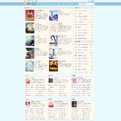The image size is (121, 121).
Task: Open the beige placeholder book cover
Action: point(53,28)
